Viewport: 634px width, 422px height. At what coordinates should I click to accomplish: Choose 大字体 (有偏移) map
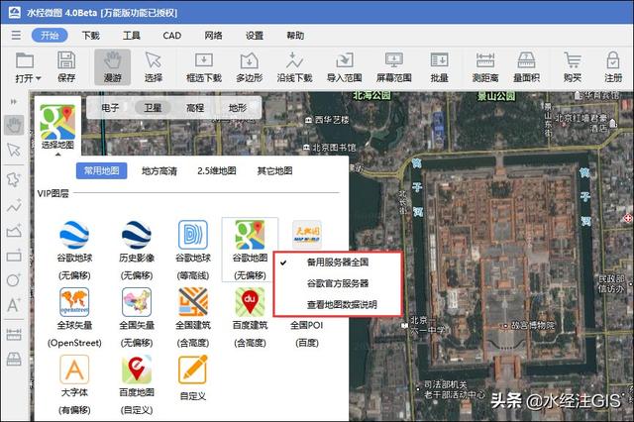click(74, 384)
